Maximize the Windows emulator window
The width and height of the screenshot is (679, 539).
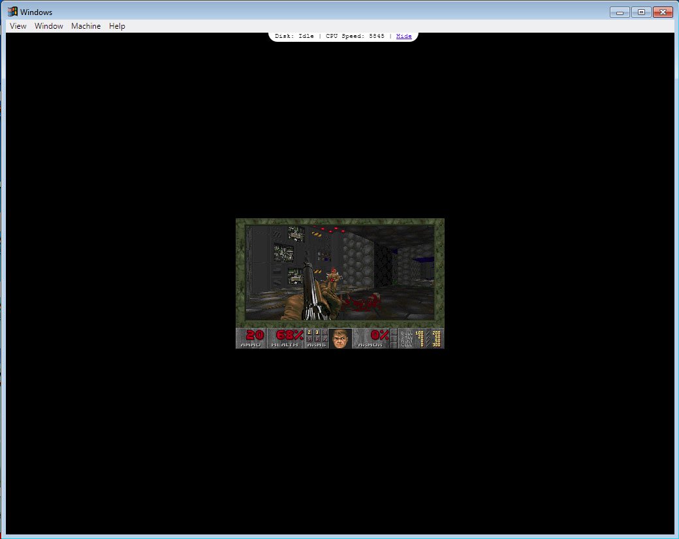(641, 12)
